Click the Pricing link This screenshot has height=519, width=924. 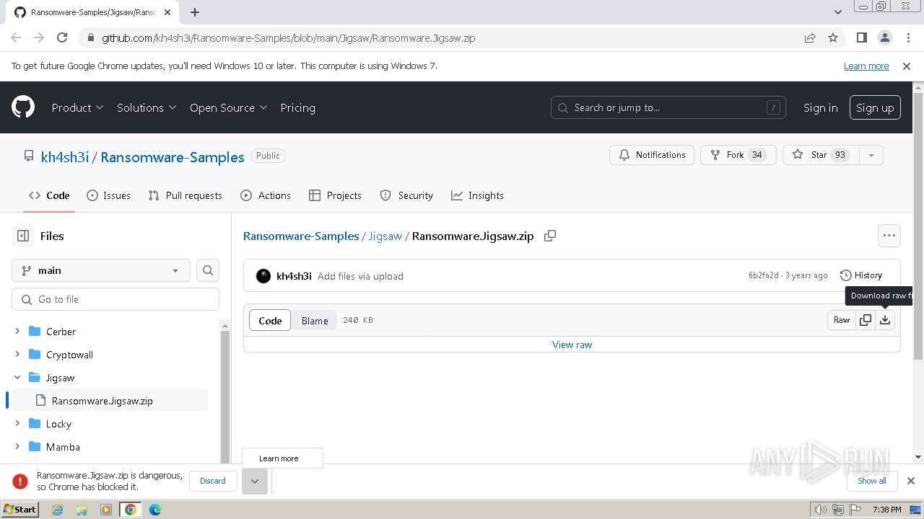297,107
